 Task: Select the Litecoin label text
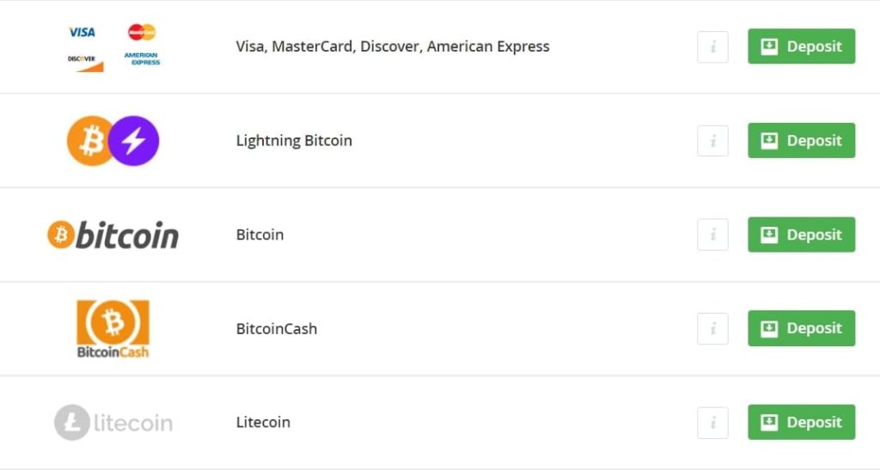(x=263, y=423)
